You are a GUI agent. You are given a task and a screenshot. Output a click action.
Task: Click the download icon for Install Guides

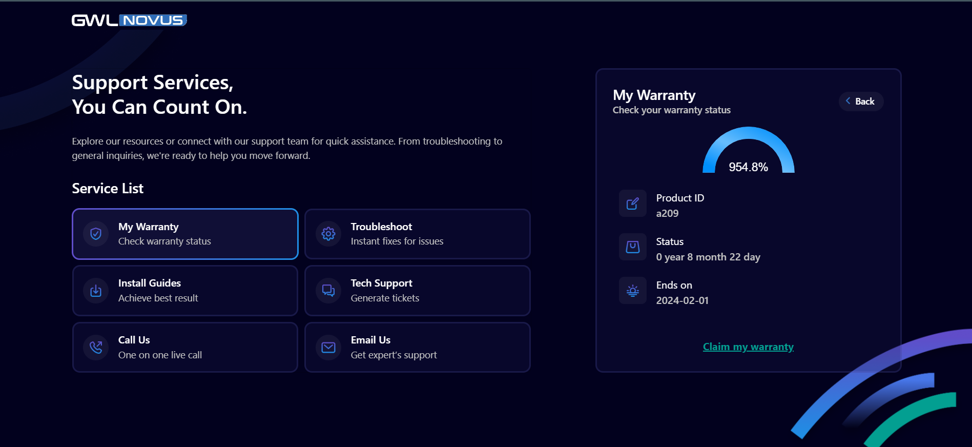[x=96, y=291]
